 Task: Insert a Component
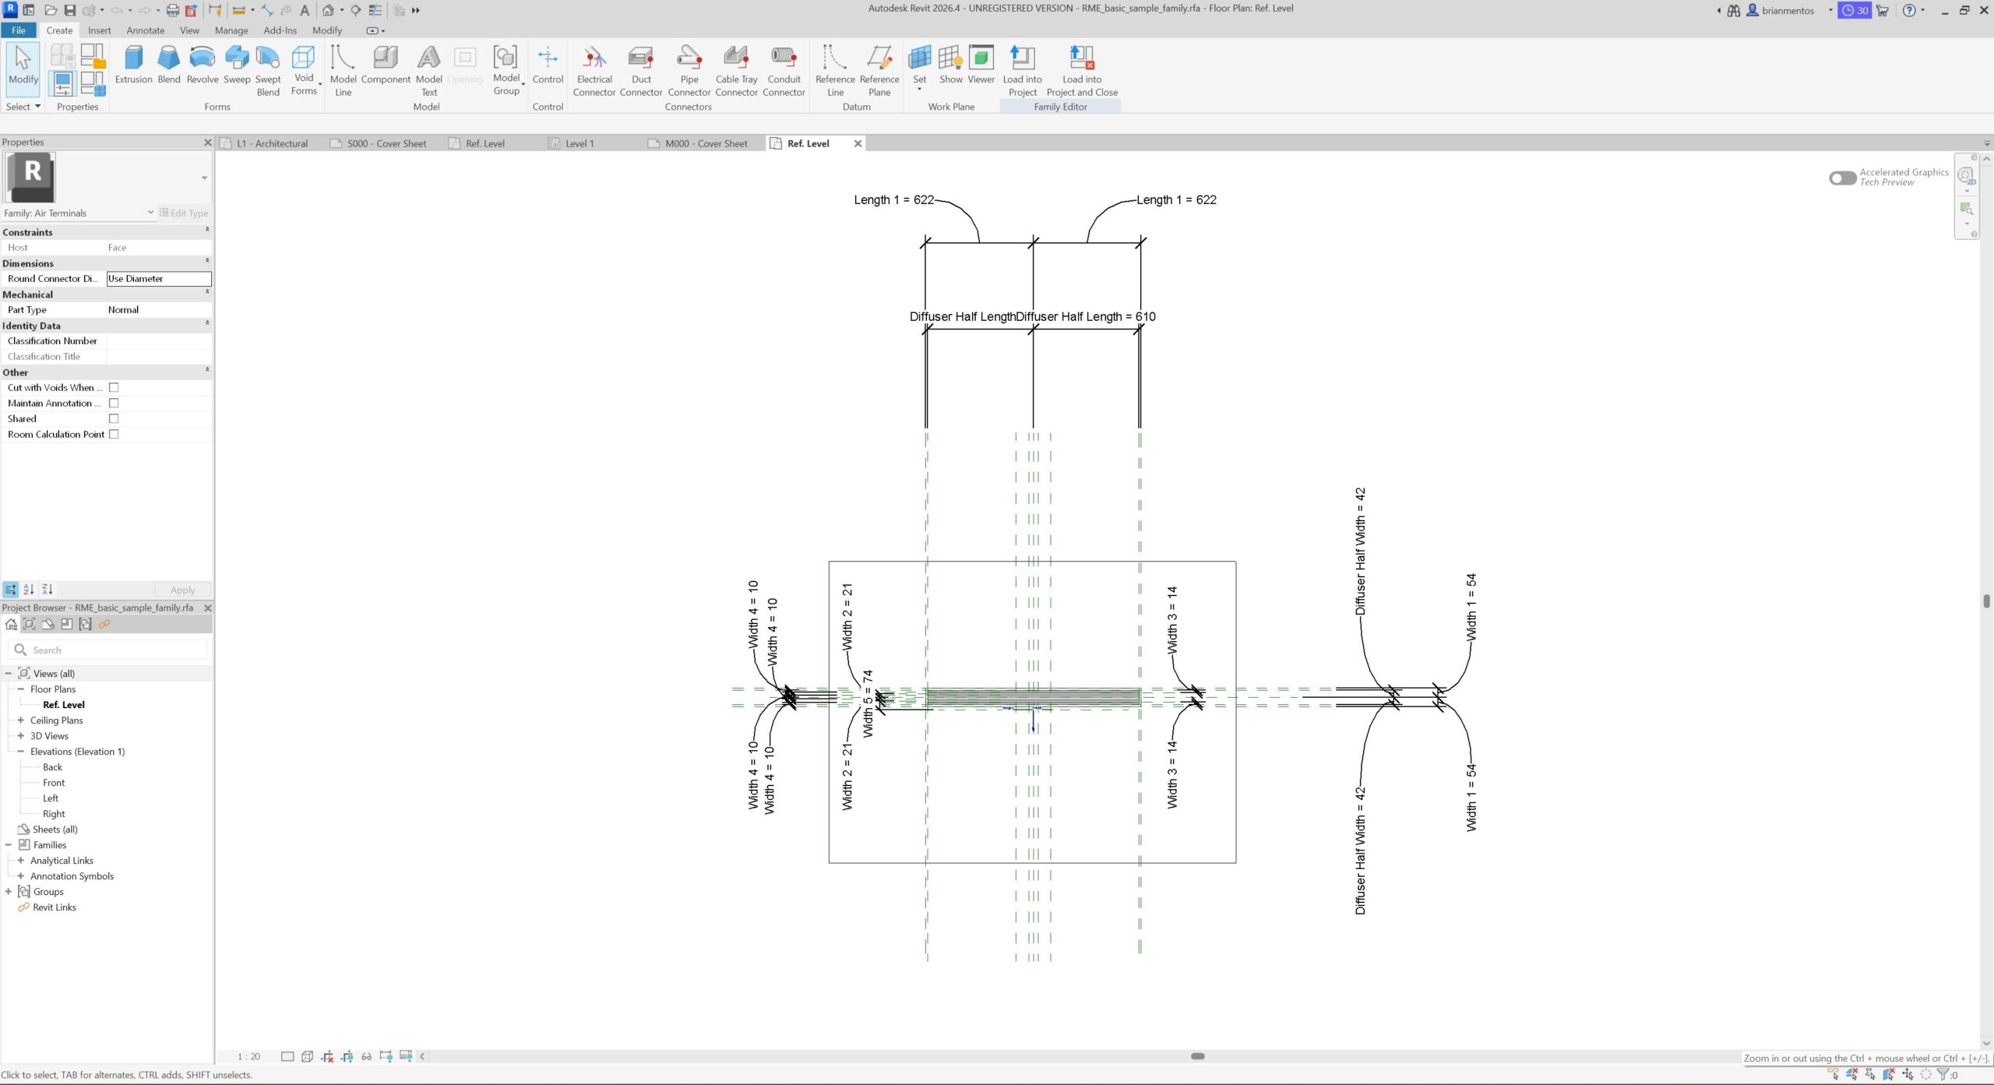coord(386,65)
